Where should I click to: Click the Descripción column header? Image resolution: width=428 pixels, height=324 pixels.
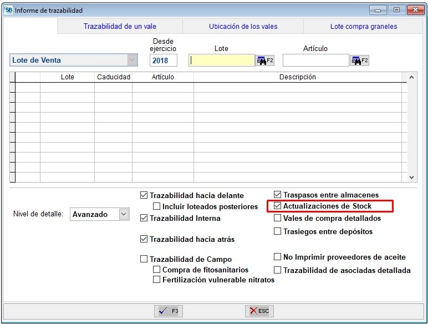tap(298, 77)
